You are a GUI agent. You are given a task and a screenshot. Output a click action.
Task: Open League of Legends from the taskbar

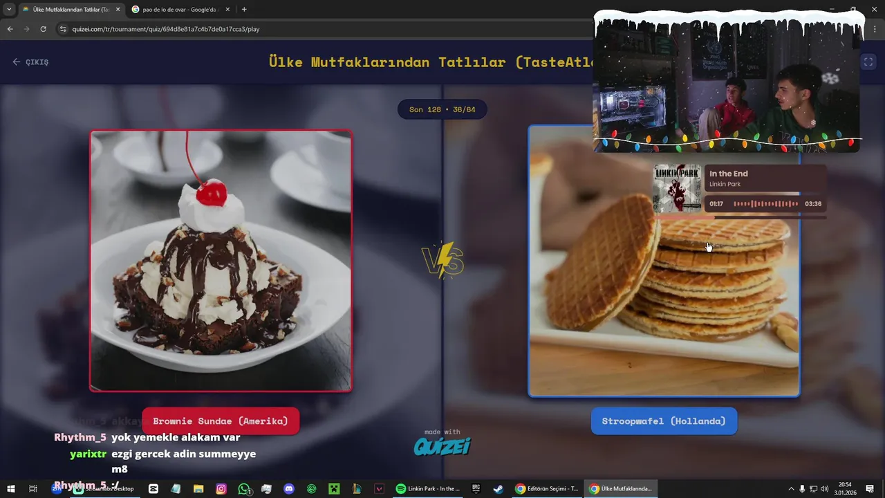[x=357, y=488]
